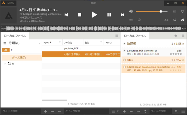Adjust the volume slider

[152, 12]
